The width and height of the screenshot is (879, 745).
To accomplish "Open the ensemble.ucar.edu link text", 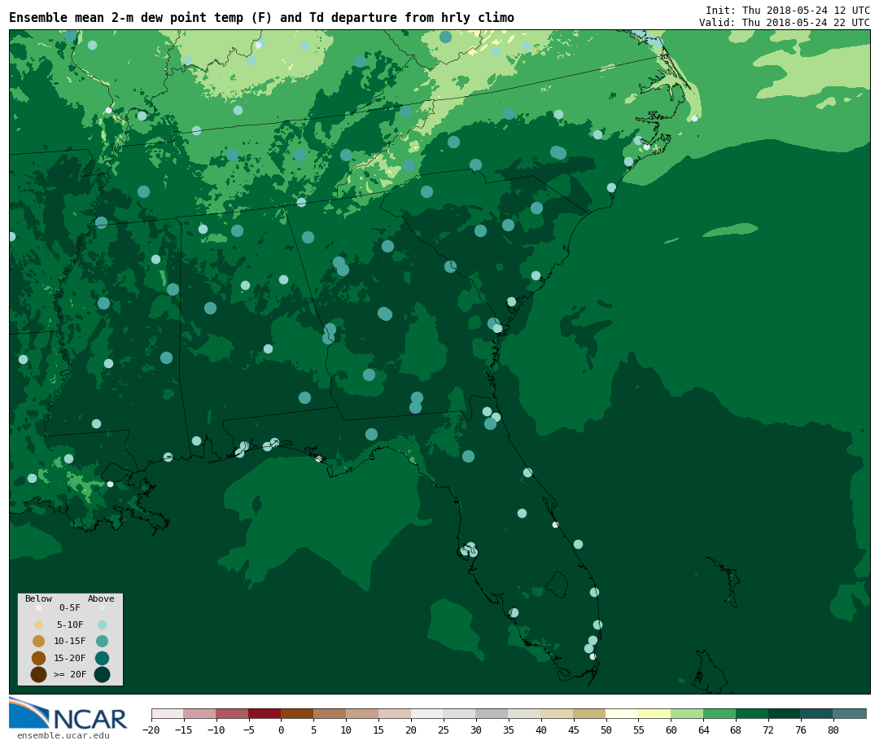I will [63, 735].
